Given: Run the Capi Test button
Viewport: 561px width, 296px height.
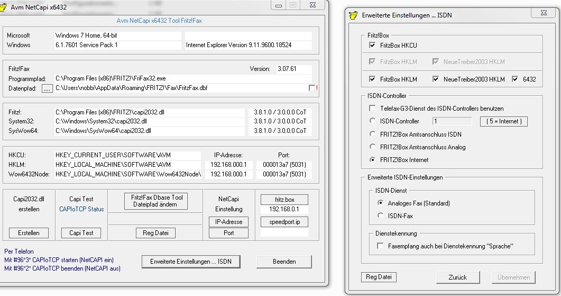Looking at the screenshot, I should 81,233.
